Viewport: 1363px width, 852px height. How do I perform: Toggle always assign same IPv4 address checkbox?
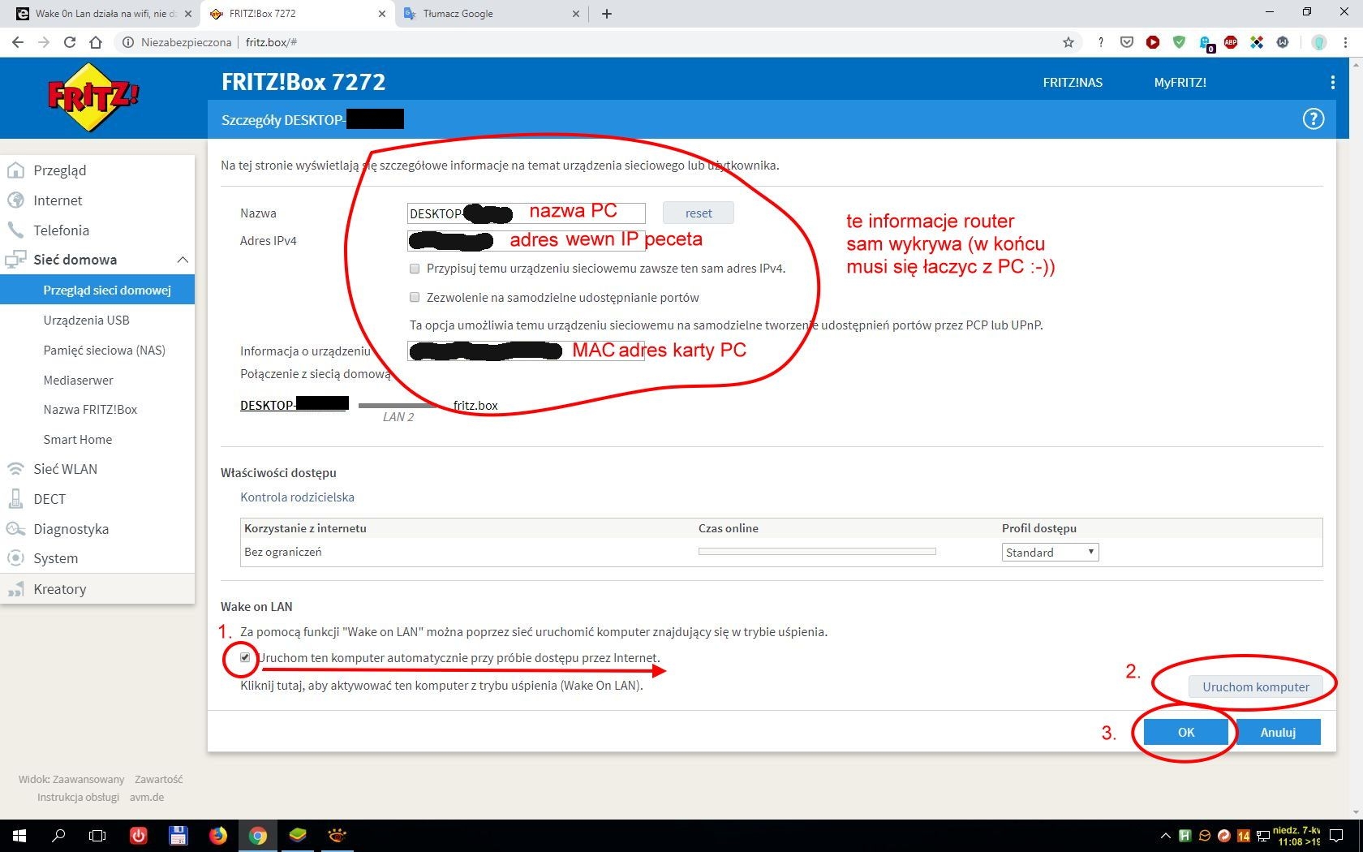[x=415, y=269]
